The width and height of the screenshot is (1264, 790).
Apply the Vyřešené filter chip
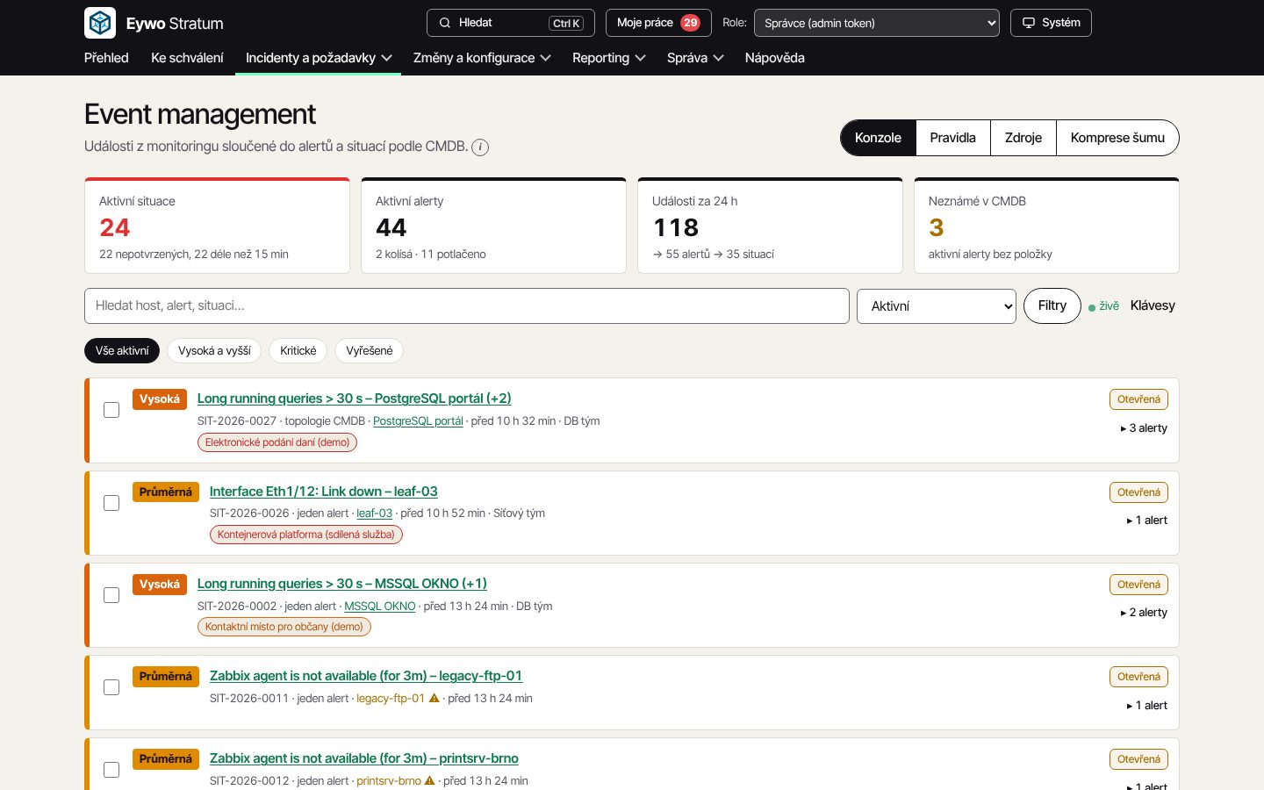pyautogui.click(x=369, y=351)
